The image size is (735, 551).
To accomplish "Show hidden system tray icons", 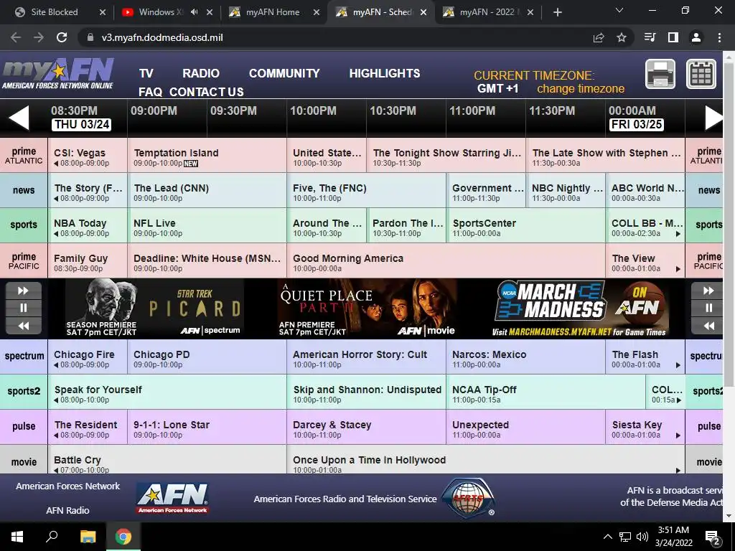I will click(607, 537).
